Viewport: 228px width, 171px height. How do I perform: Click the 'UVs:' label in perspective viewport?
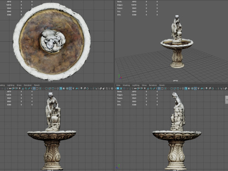(x=119, y=15)
